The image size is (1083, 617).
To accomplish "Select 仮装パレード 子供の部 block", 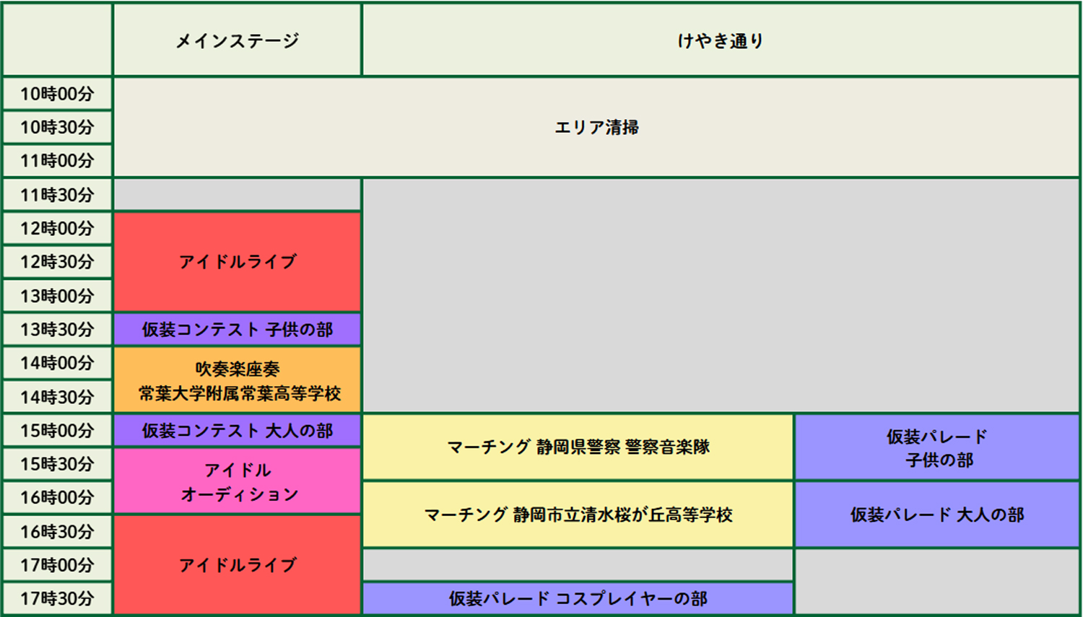I will (x=937, y=447).
